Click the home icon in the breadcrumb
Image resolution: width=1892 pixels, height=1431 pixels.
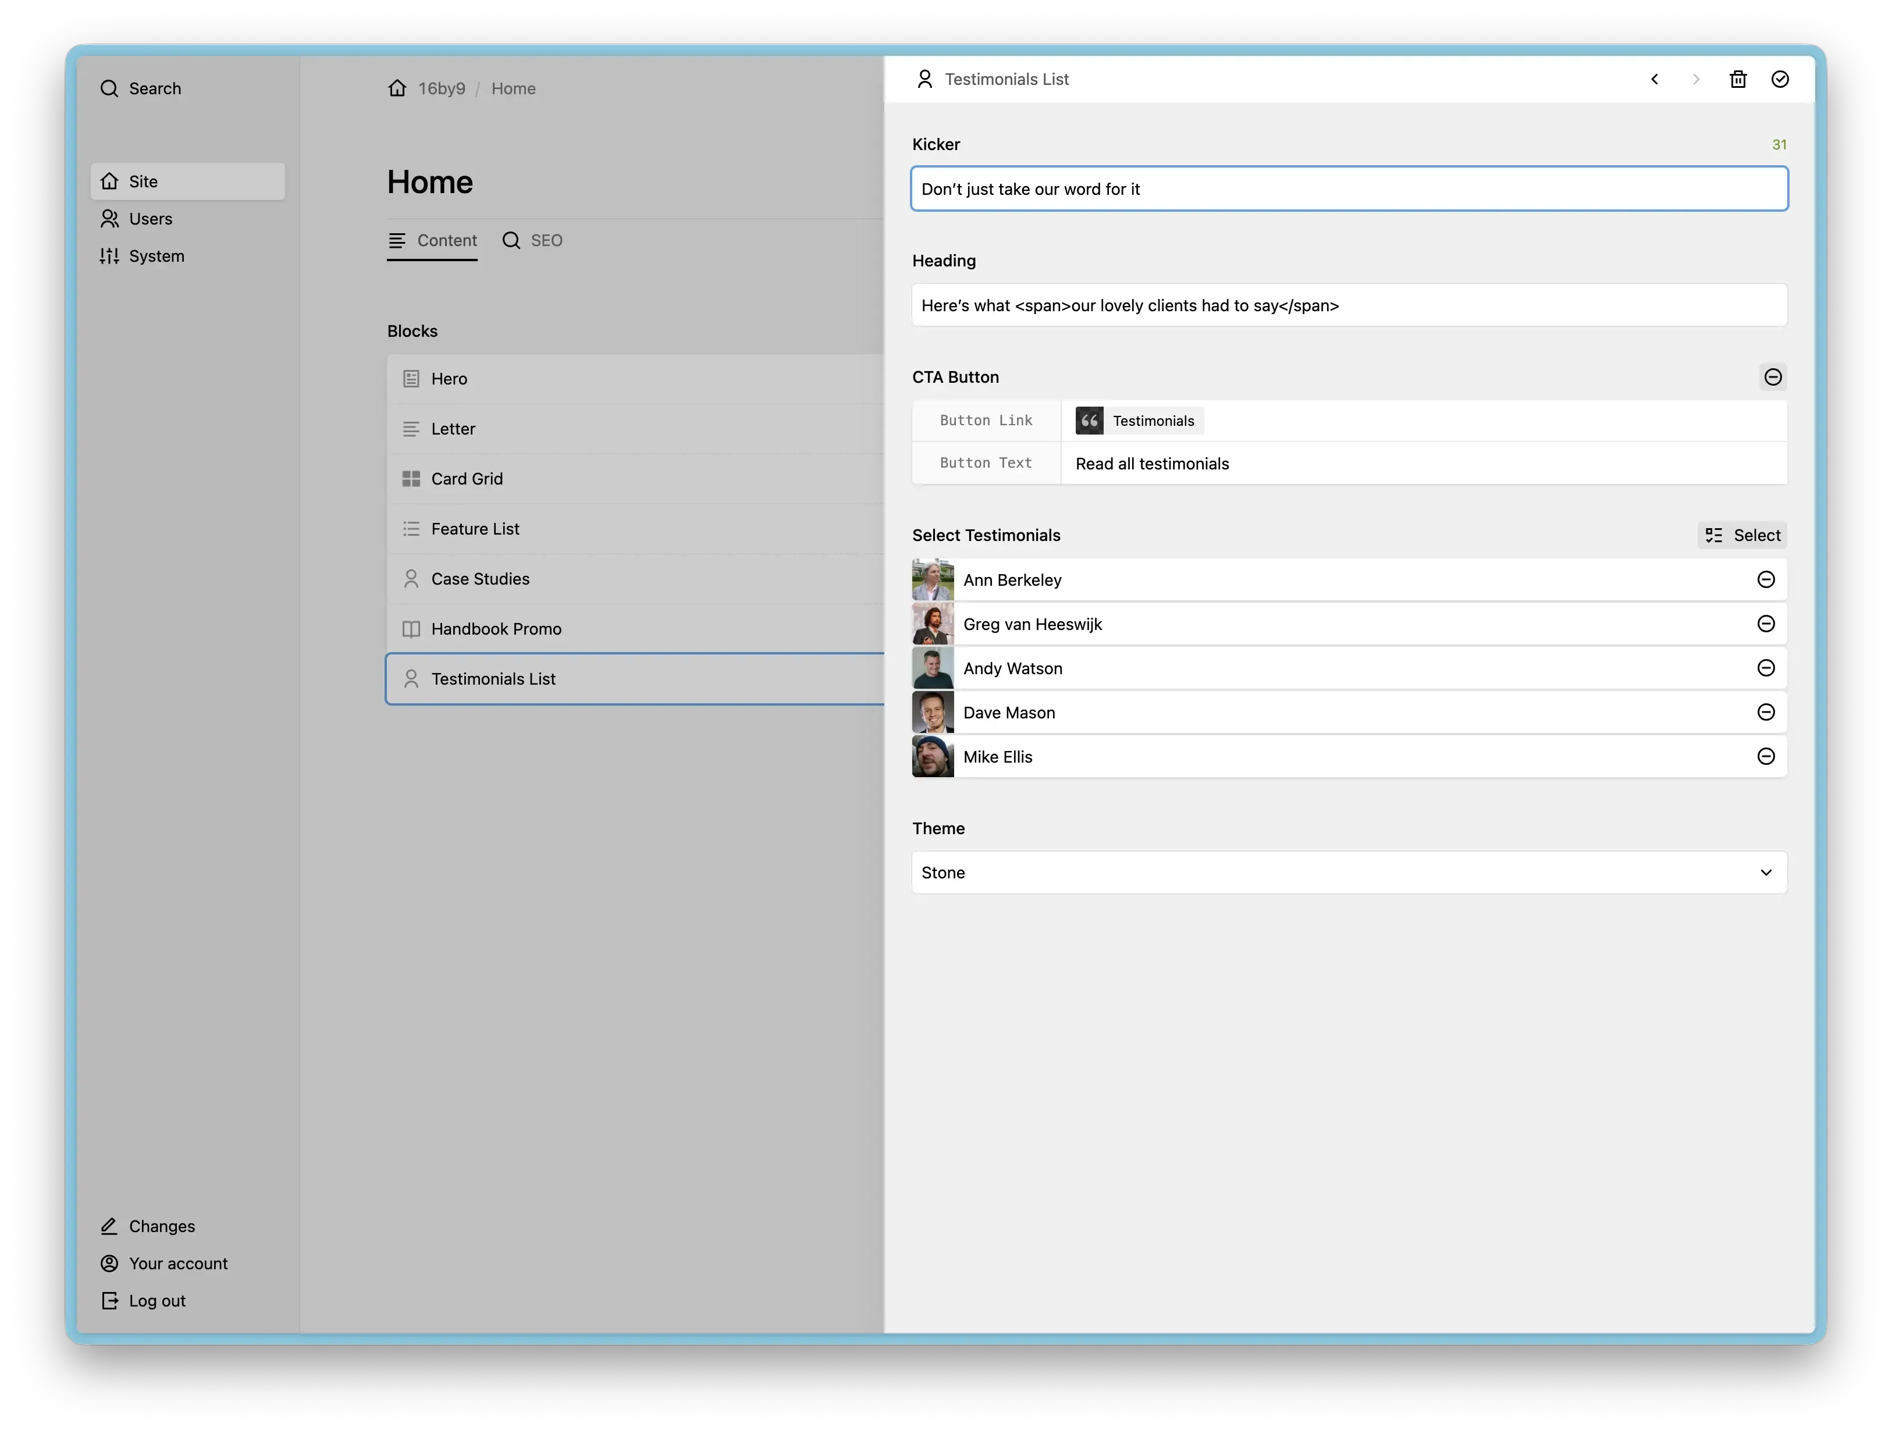click(397, 89)
